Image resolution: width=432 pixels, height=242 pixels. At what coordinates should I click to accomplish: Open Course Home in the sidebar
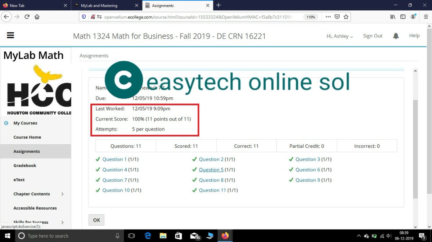point(27,137)
